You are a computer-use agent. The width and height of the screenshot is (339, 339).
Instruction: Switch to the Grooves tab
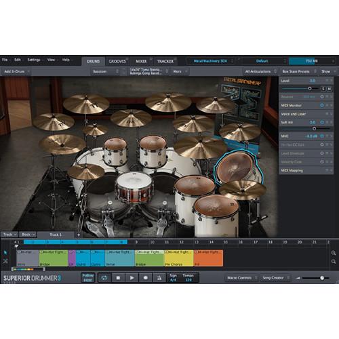[x=117, y=61]
